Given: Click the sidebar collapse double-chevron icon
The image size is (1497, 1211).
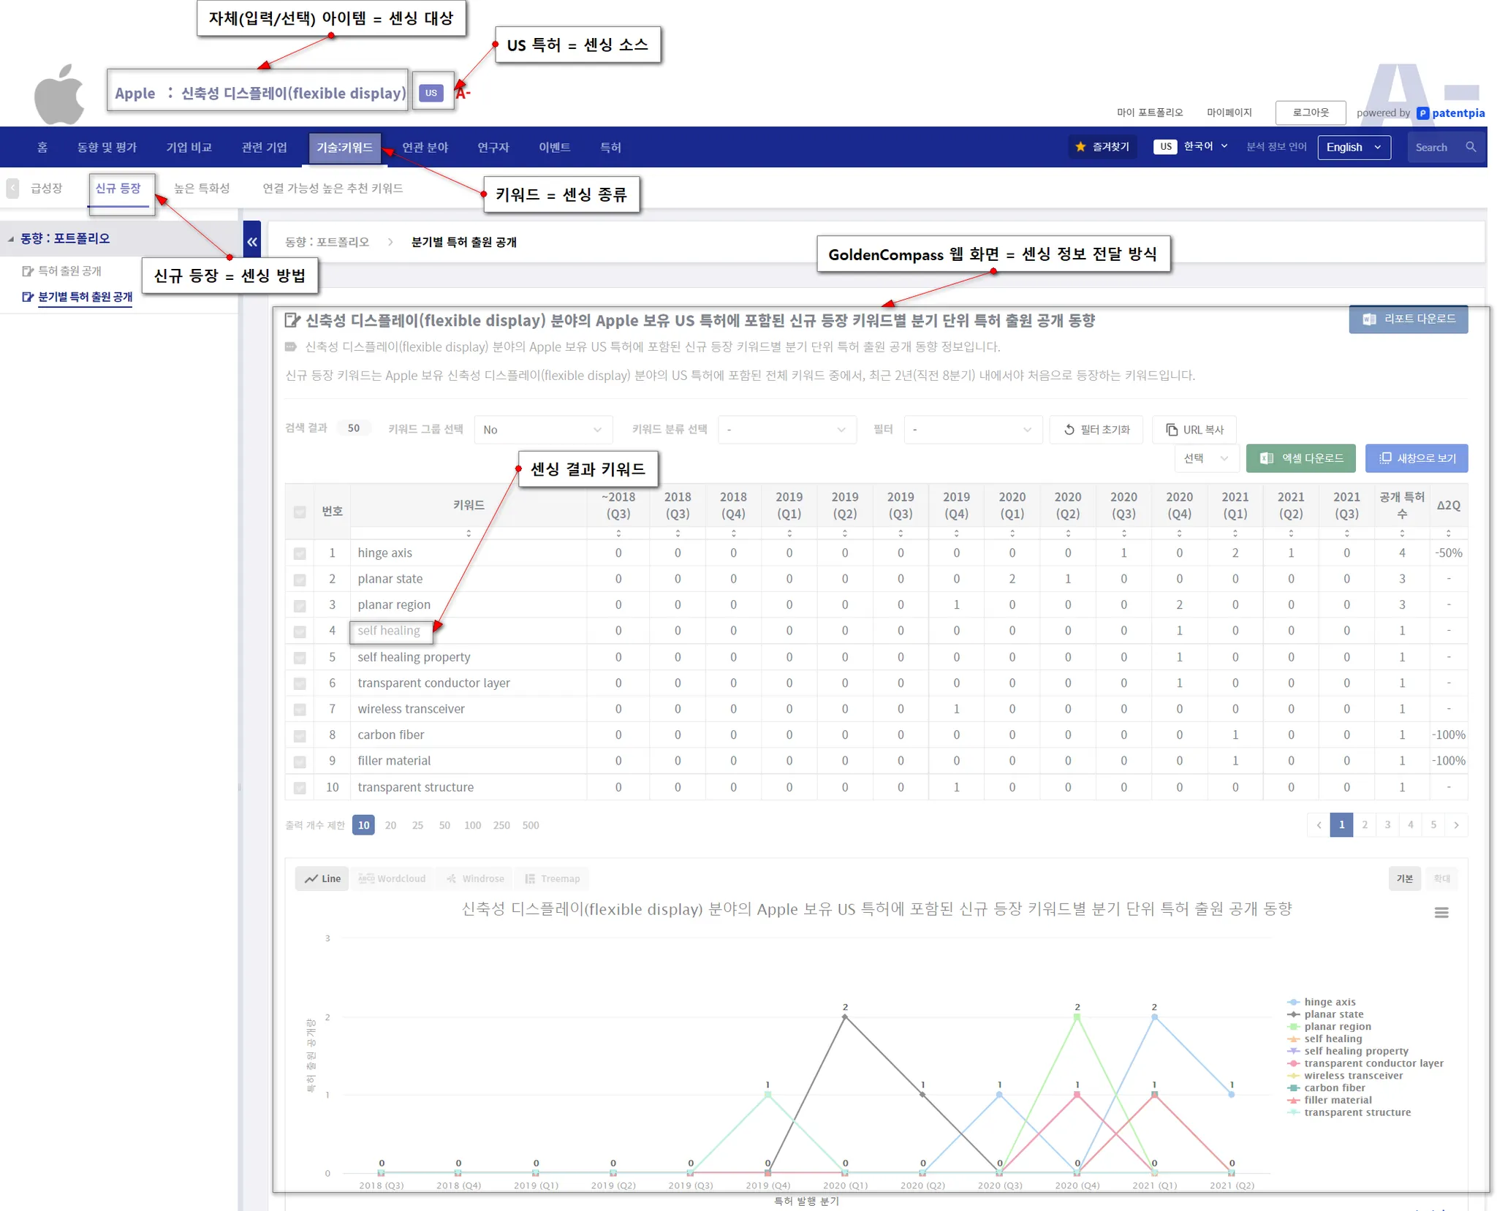Looking at the screenshot, I should pyautogui.click(x=252, y=242).
